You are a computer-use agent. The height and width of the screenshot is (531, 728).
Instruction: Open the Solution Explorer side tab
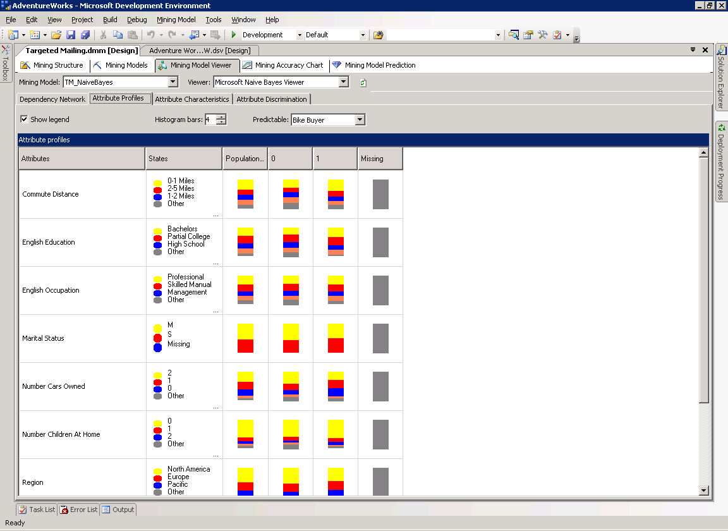pos(721,76)
